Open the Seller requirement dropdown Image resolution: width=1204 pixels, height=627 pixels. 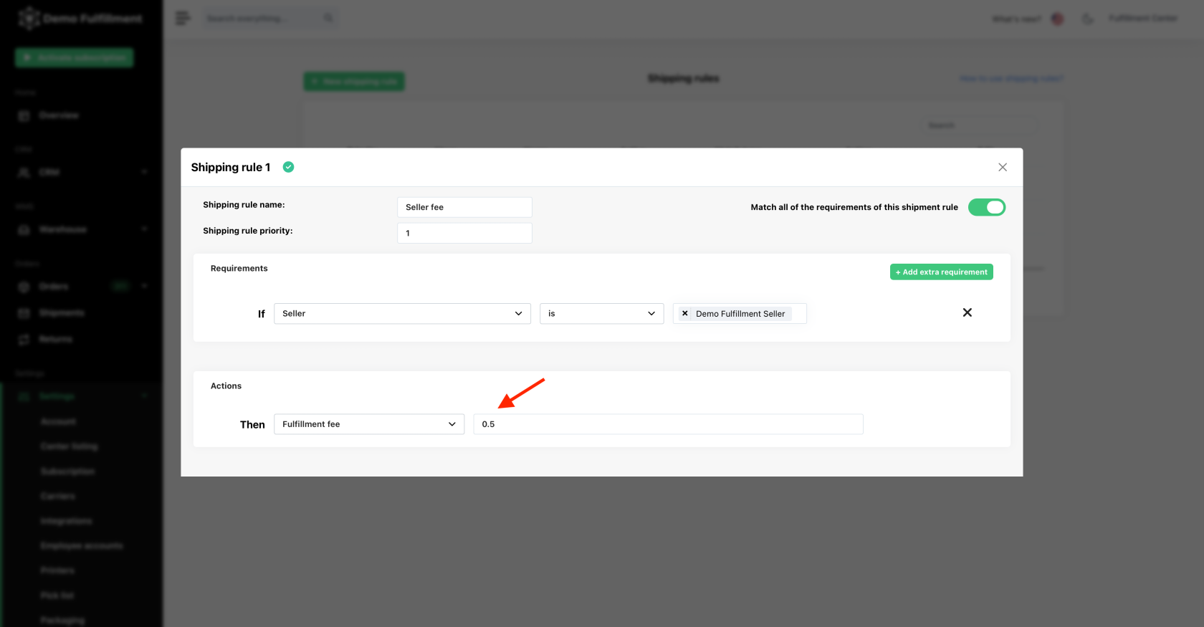coord(402,314)
